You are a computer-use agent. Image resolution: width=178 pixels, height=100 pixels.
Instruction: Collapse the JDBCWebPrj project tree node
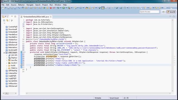[x=4, y=52]
